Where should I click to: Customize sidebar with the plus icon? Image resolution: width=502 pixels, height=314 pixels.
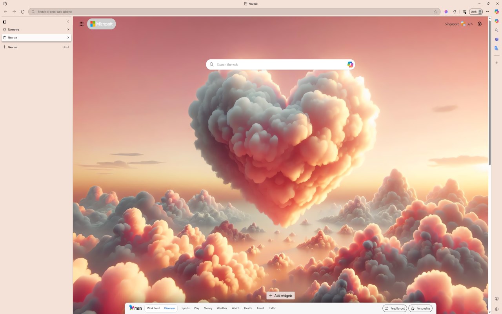497,63
